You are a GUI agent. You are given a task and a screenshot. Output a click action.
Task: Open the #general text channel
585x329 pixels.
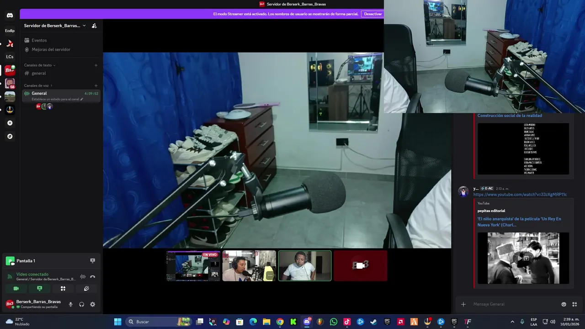[x=39, y=73]
